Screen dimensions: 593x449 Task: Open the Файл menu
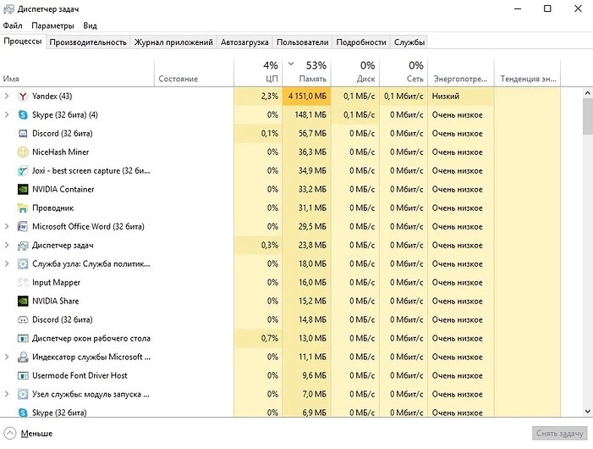pos(13,26)
